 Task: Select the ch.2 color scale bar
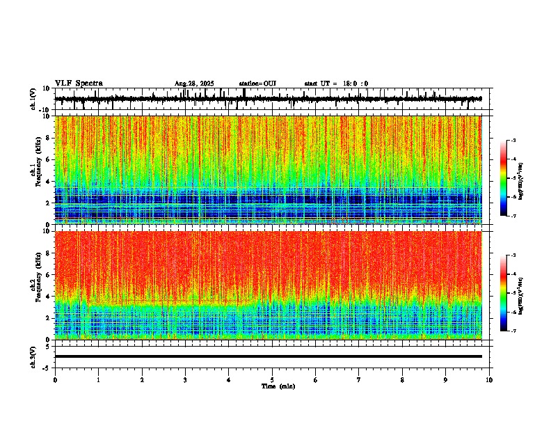pos(504,293)
